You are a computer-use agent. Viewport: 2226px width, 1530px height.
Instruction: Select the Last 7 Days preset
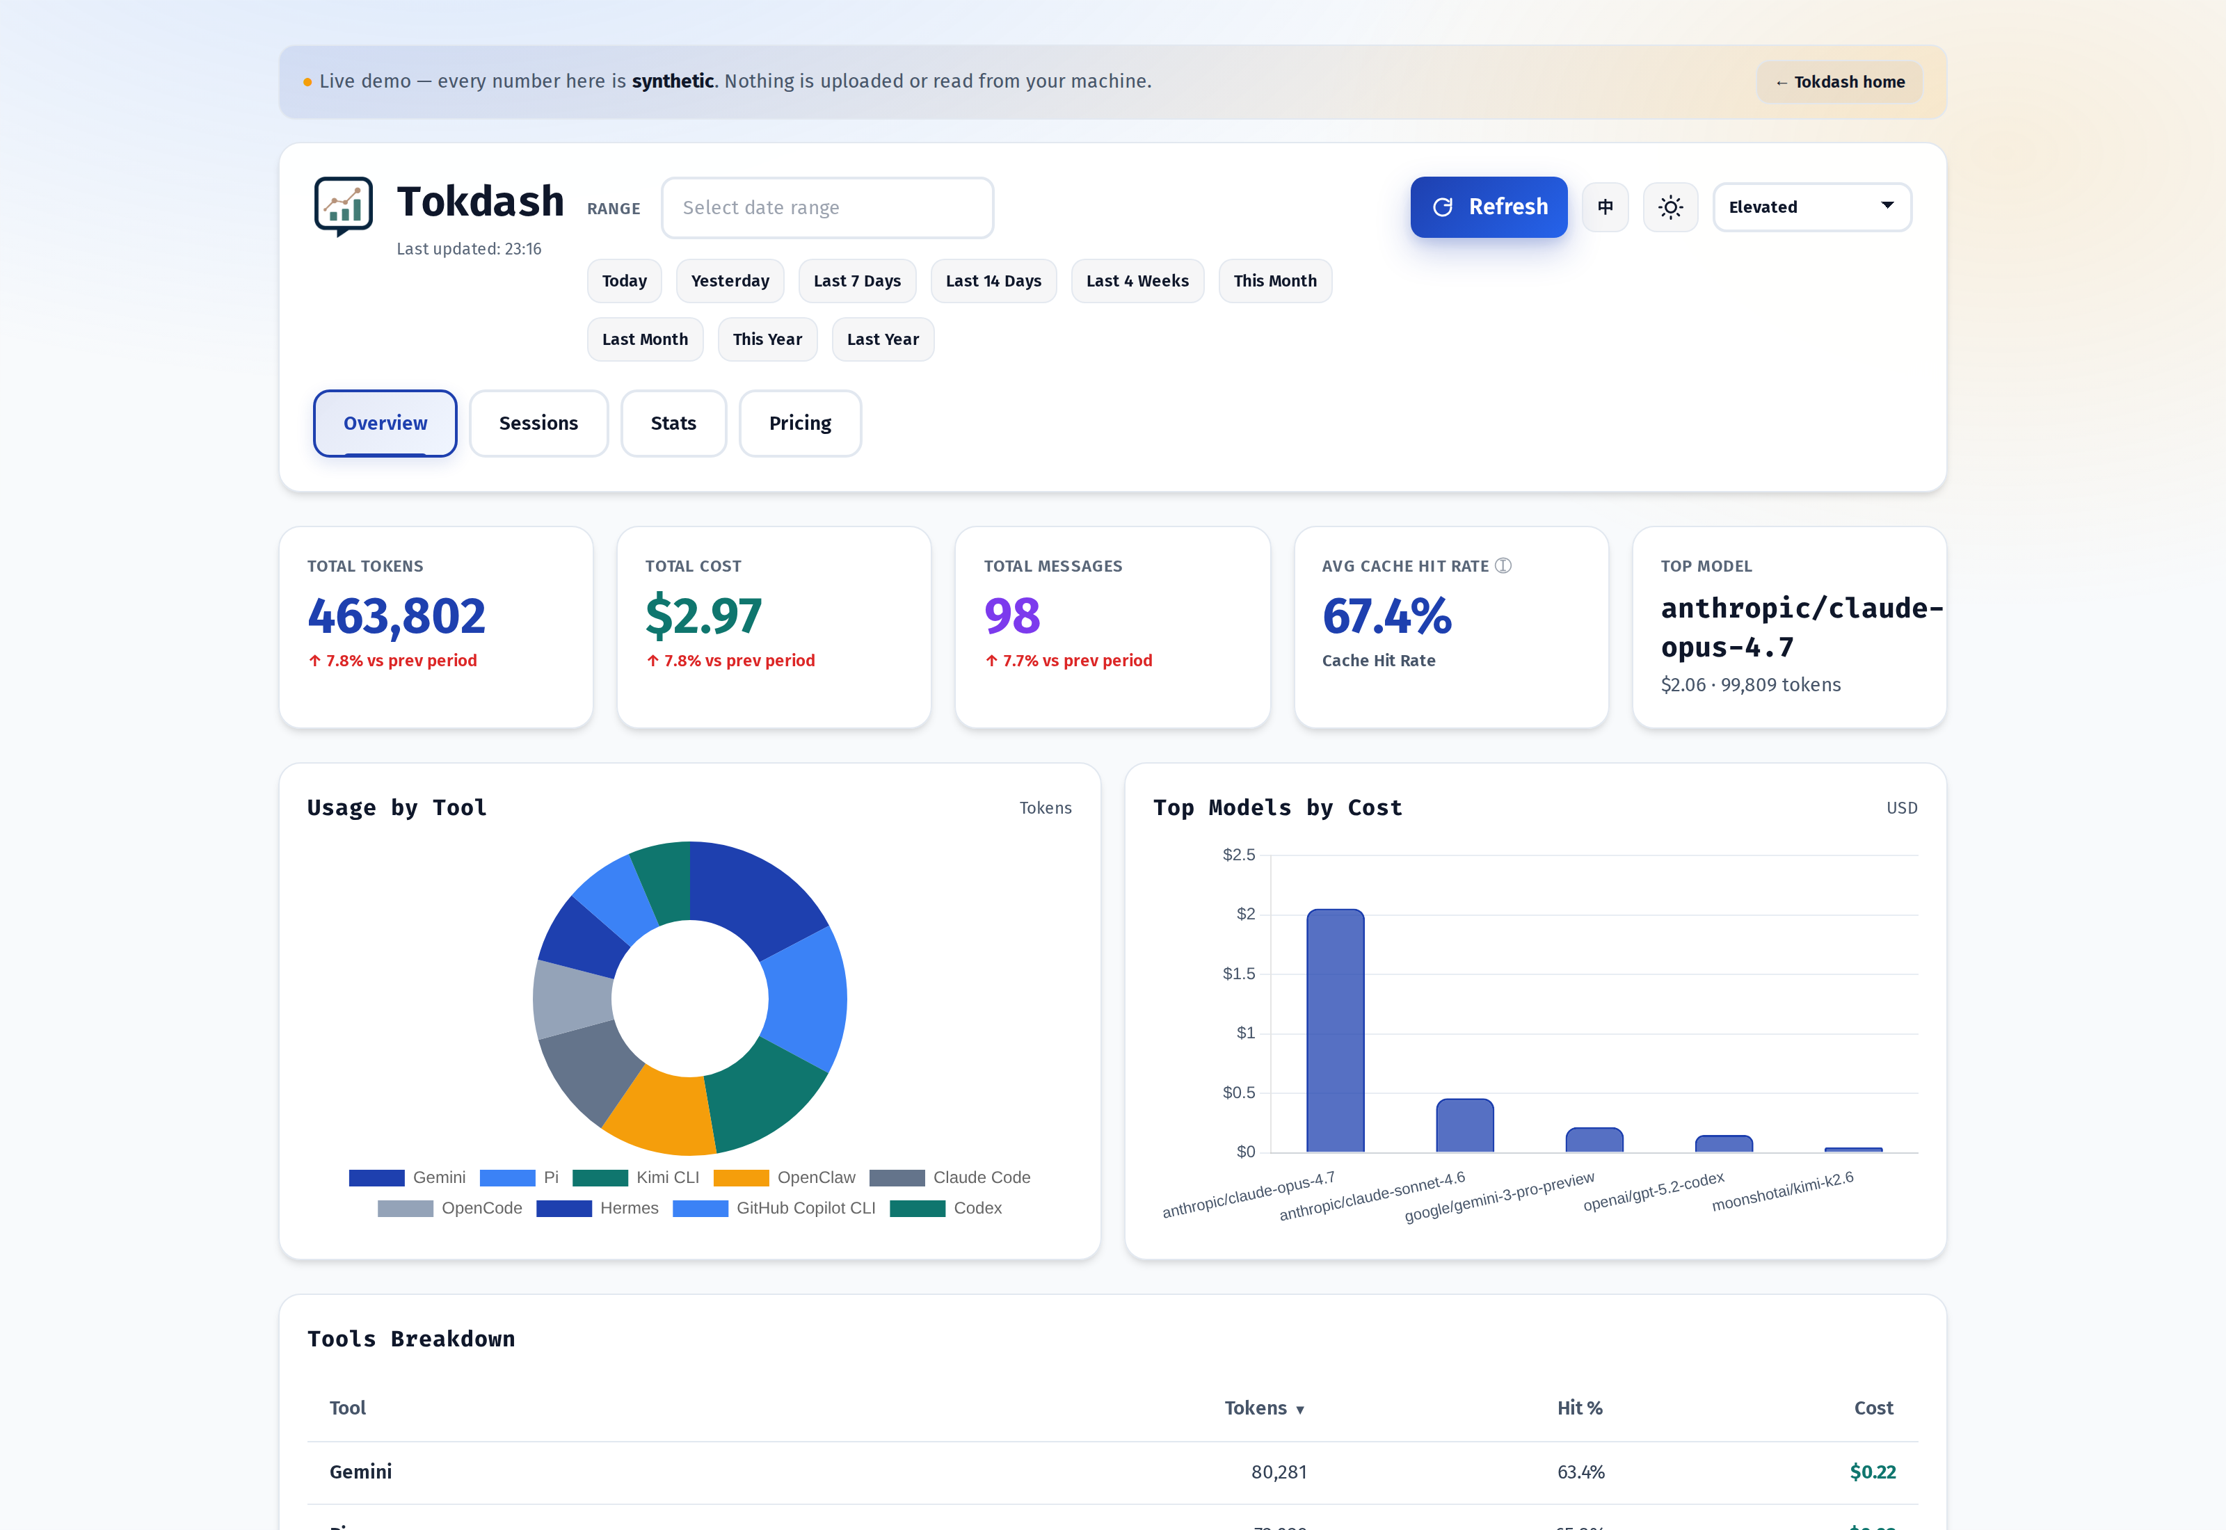point(857,281)
